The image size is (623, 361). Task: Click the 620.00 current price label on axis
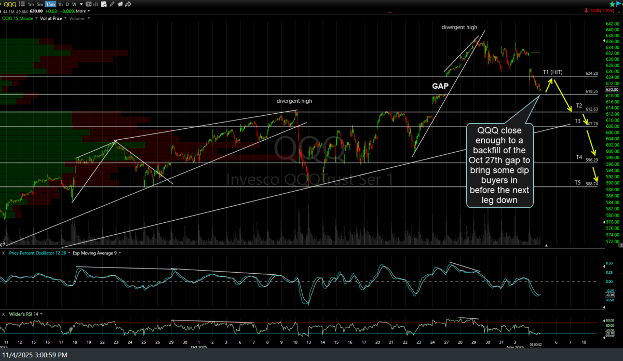coord(613,89)
